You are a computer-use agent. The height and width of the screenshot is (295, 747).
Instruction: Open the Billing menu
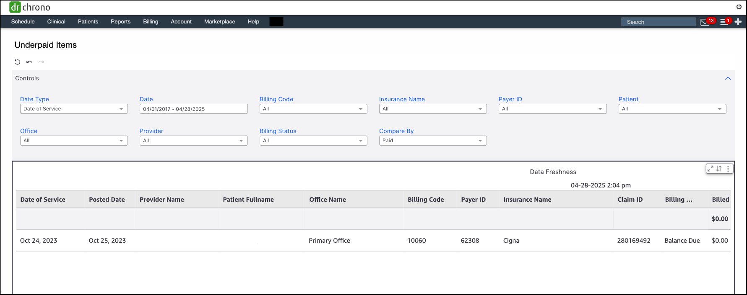coord(151,22)
